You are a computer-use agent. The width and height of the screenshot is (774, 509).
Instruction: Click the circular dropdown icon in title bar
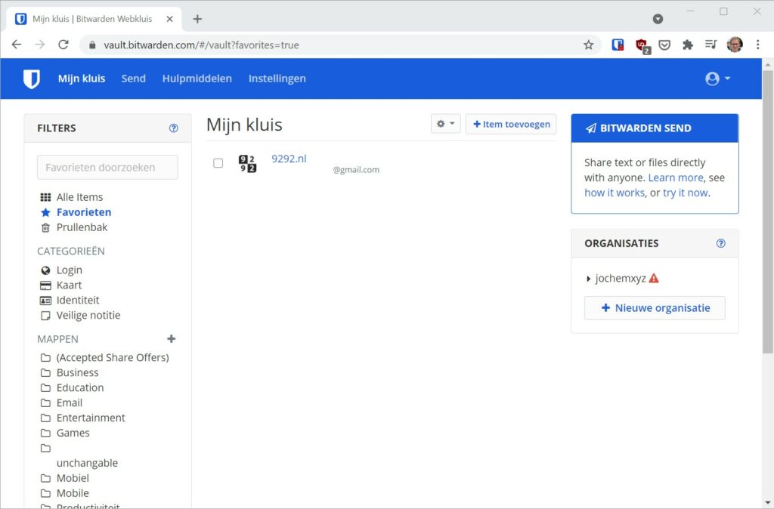tap(658, 19)
